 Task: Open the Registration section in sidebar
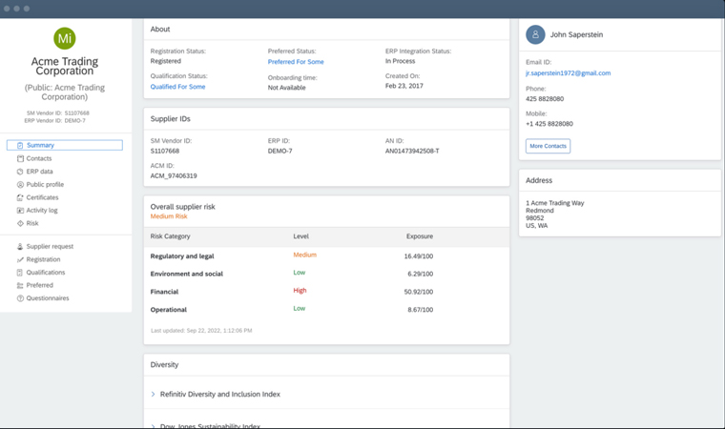pyautogui.click(x=43, y=259)
